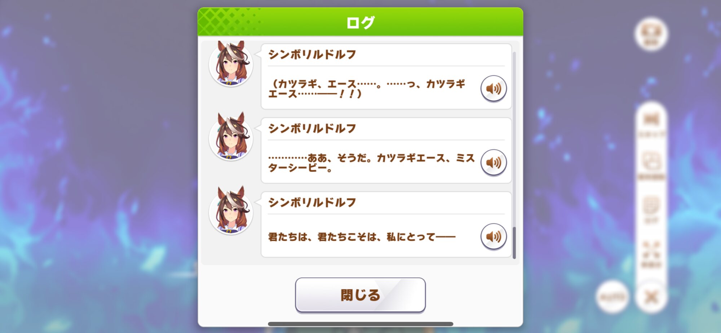
Task: Tap the blurred X button at bottom right
Action: (651, 297)
